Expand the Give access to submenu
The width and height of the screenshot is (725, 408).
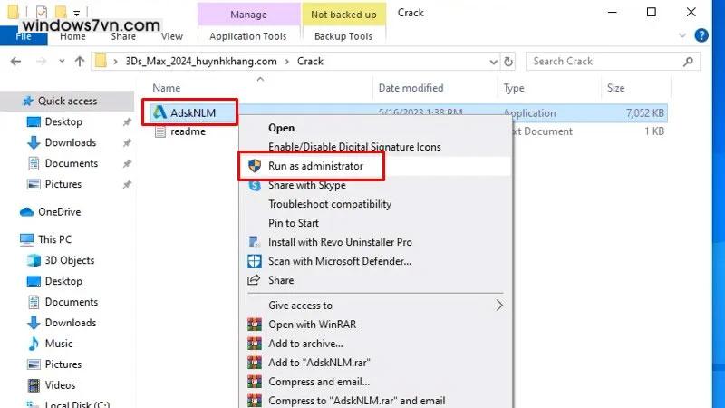(x=498, y=306)
